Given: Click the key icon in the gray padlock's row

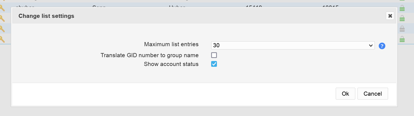Looking at the screenshot, I should [3, 29].
